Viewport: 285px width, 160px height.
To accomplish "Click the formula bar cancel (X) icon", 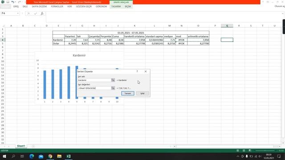I will pyautogui.click(x=28, y=13).
